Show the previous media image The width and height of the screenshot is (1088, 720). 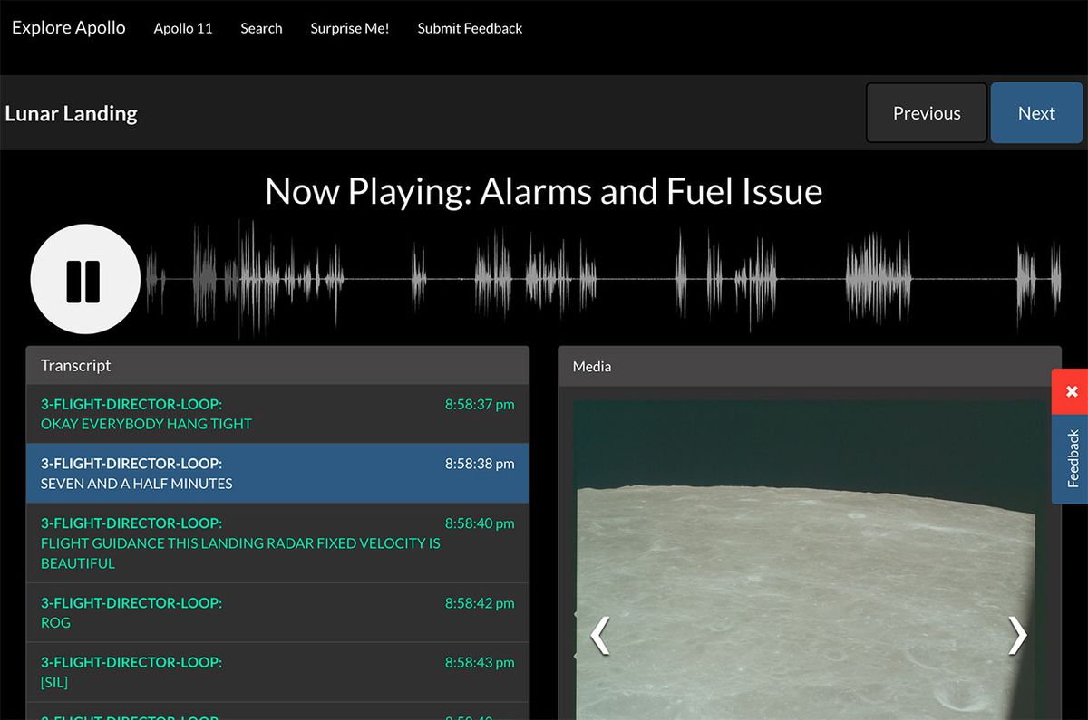point(600,635)
